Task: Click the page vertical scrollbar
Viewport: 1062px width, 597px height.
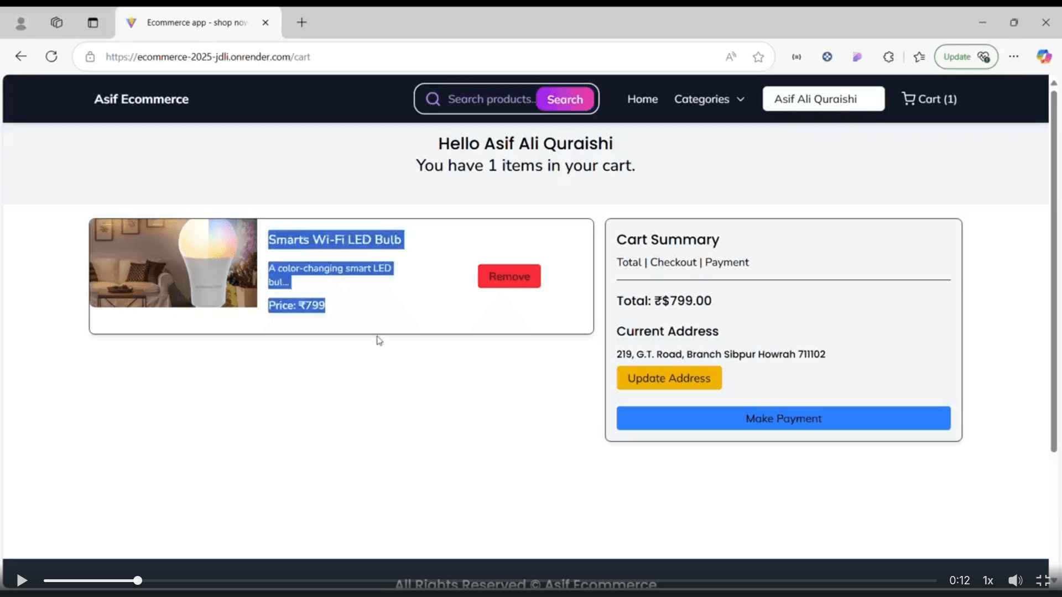Action: (1054, 271)
